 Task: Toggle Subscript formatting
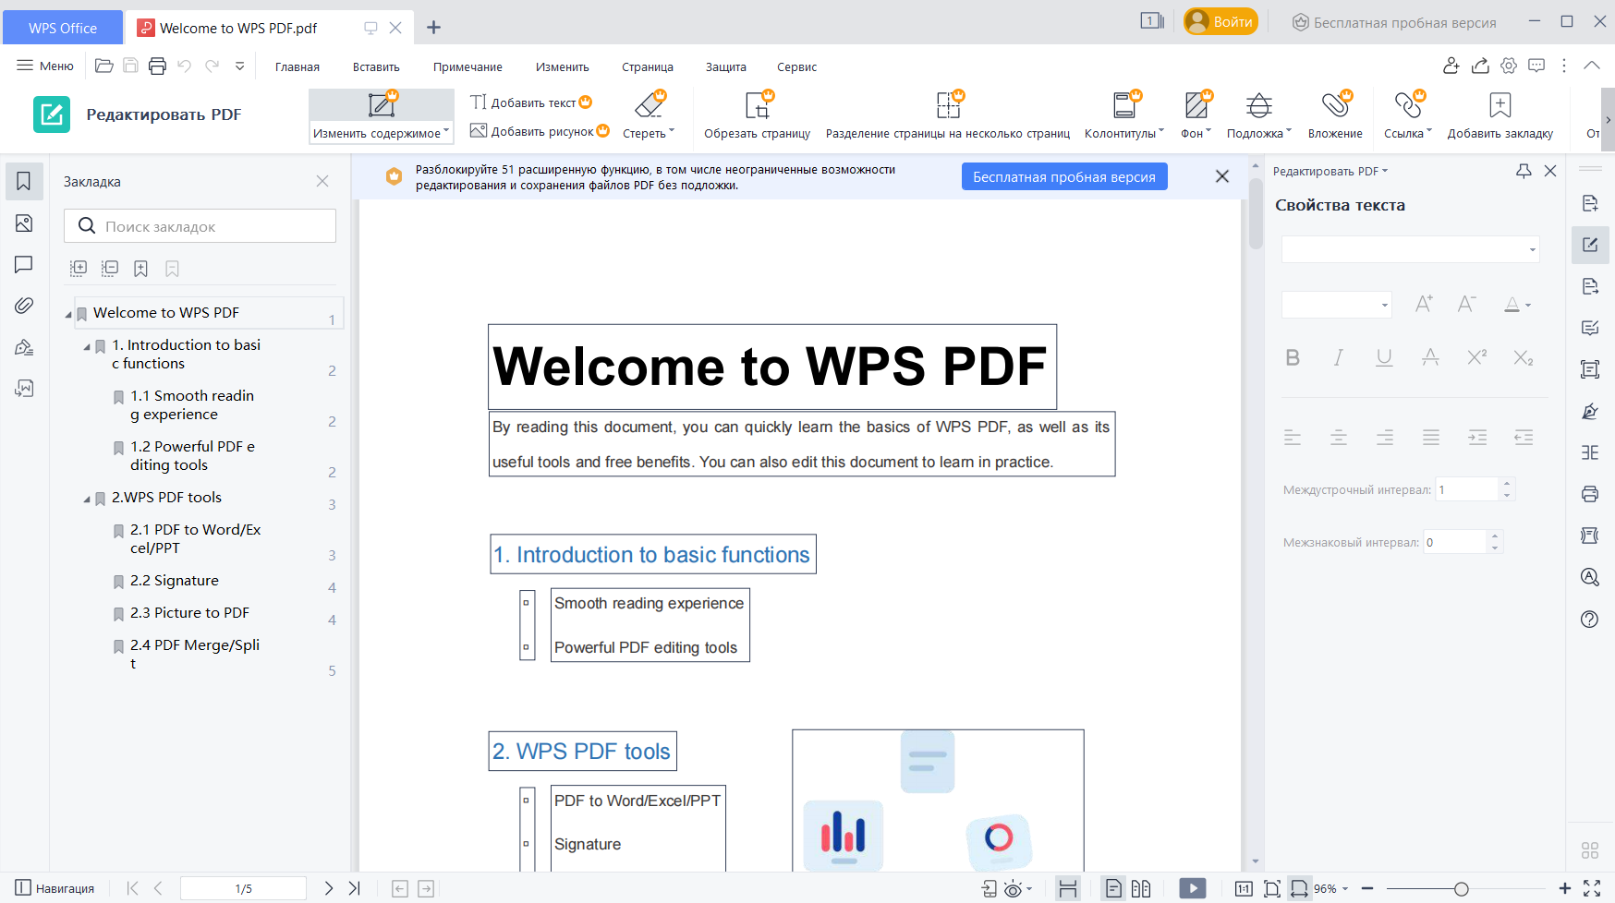pyautogui.click(x=1523, y=358)
